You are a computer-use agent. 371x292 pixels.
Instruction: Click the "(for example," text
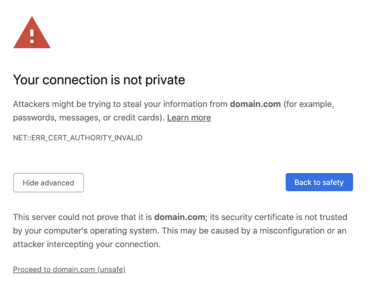click(x=309, y=104)
